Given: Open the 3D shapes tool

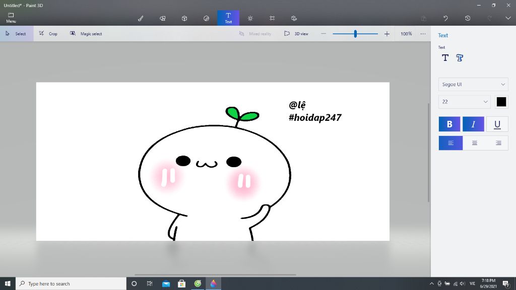Looking at the screenshot, I should coord(184,19).
